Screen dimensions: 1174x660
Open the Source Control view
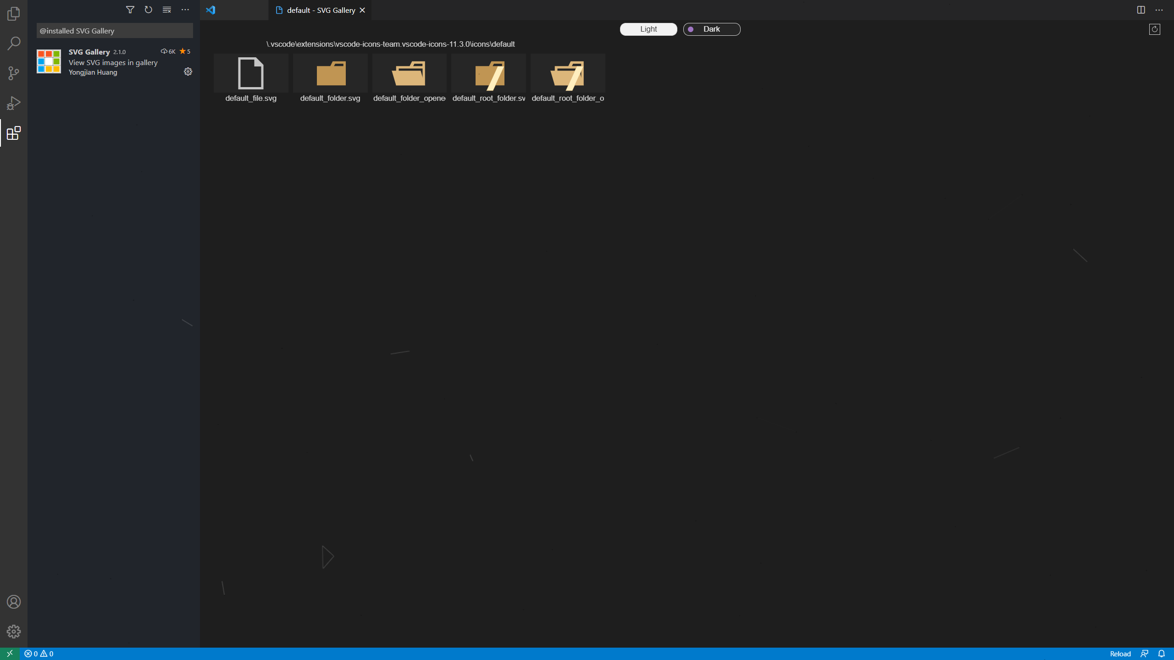coord(14,73)
